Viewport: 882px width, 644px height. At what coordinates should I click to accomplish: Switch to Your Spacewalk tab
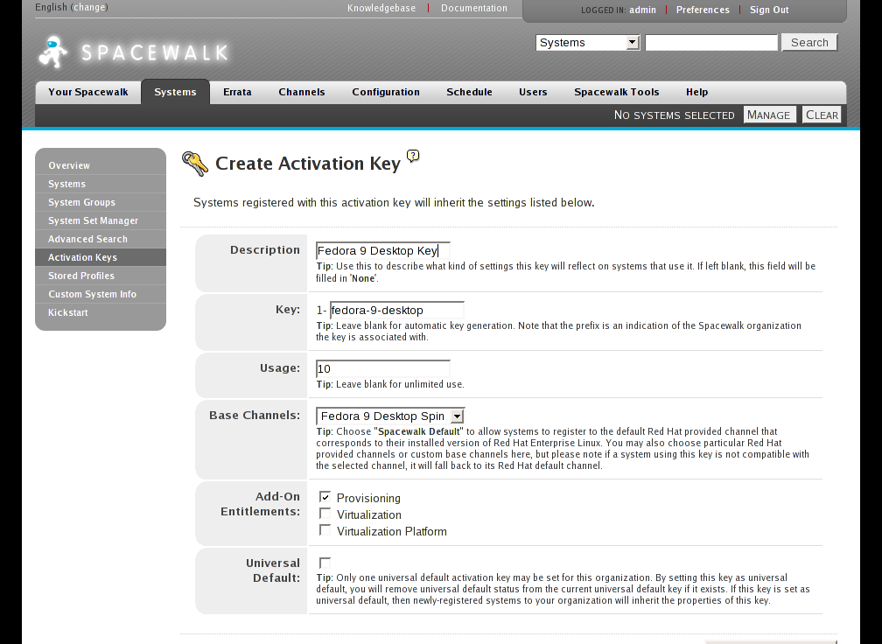(x=88, y=92)
